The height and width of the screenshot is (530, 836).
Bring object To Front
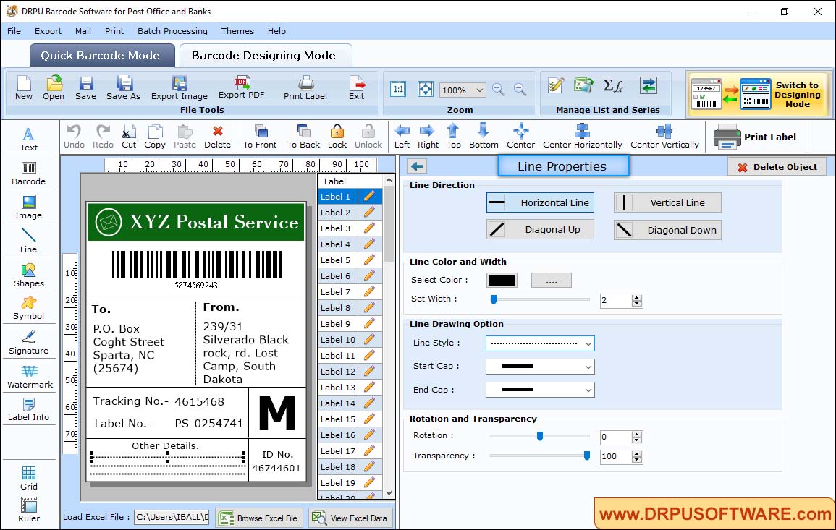click(x=260, y=137)
